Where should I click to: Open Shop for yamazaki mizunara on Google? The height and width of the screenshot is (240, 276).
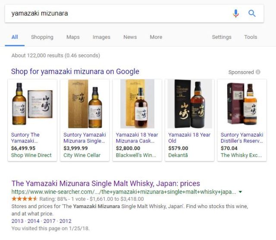[x=75, y=72]
